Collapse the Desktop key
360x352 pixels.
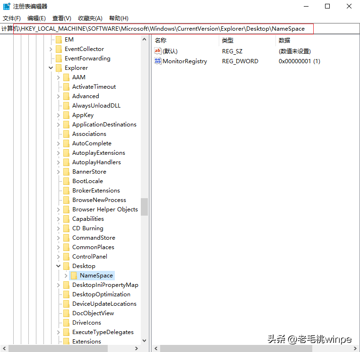[x=59, y=266]
